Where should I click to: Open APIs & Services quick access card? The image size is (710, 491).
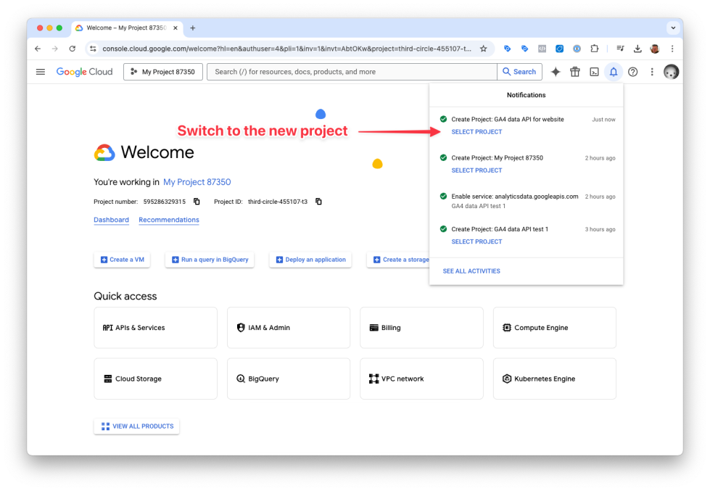click(x=155, y=328)
